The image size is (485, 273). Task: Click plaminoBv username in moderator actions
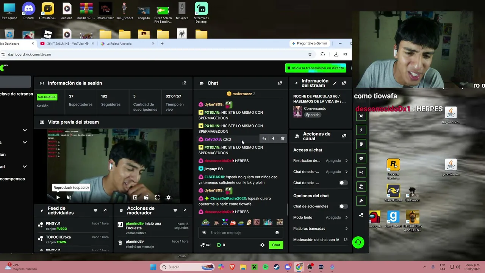pyautogui.click(x=135, y=242)
